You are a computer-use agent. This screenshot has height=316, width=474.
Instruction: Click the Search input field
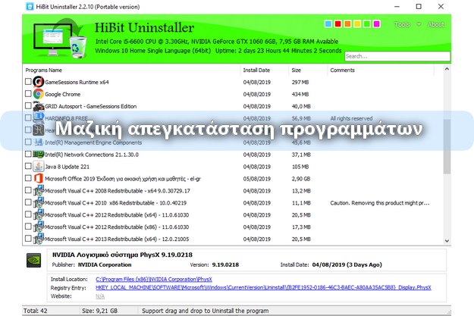tap(397, 56)
